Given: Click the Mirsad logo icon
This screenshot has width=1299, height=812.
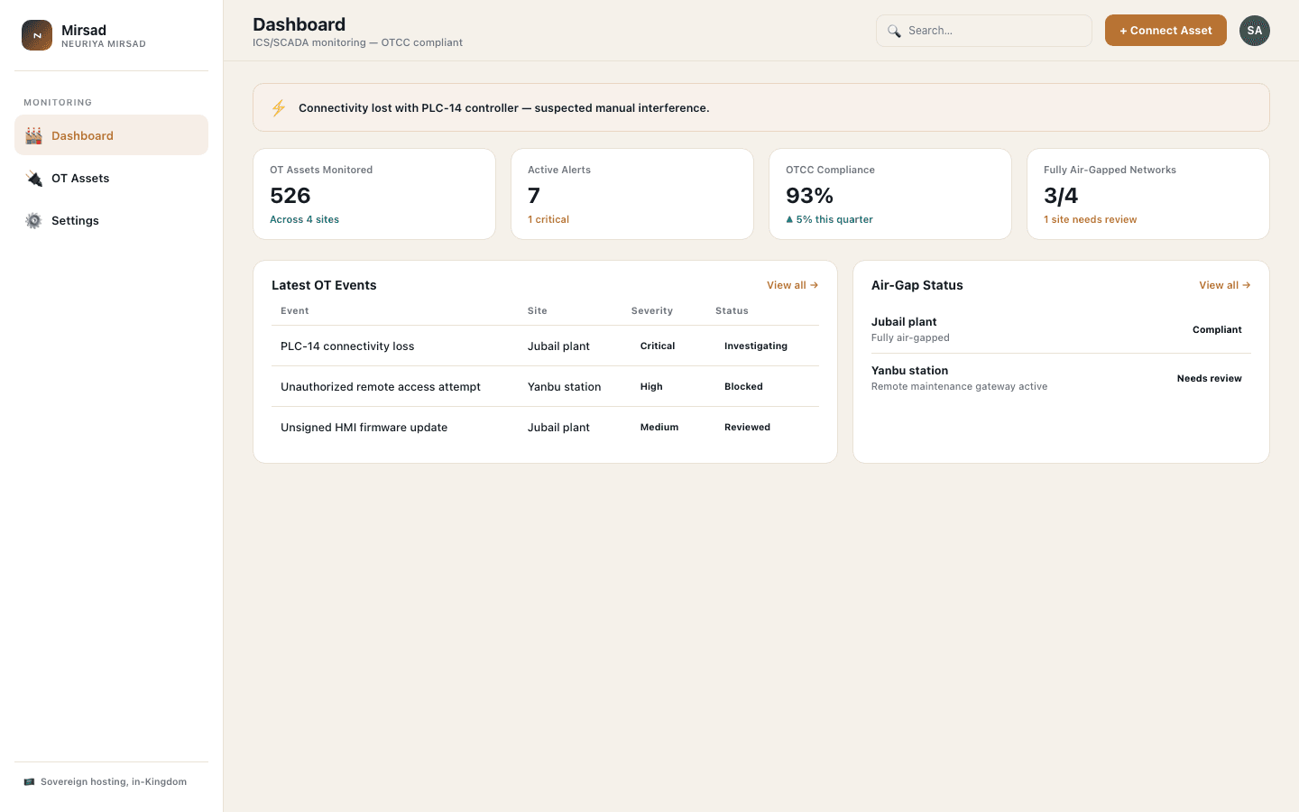Looking at the screenshot, I should (37, 35).
